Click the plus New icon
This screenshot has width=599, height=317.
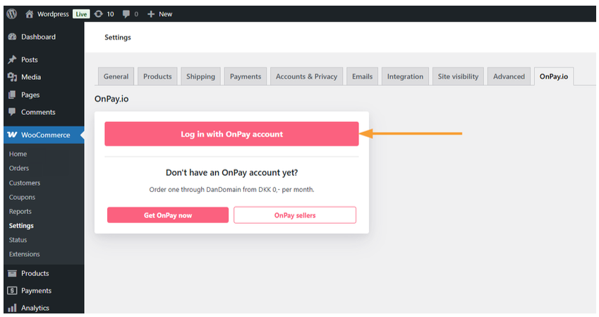coord(151,13)
